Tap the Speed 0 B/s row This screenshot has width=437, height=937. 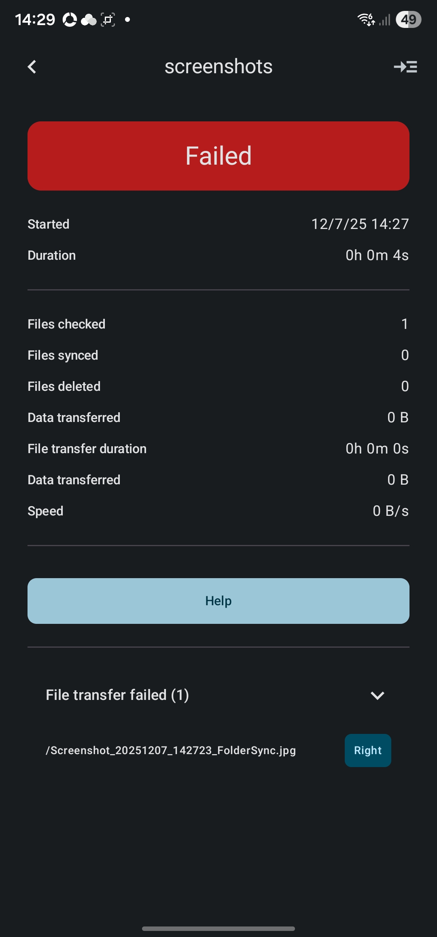click(x=218, y=511)
